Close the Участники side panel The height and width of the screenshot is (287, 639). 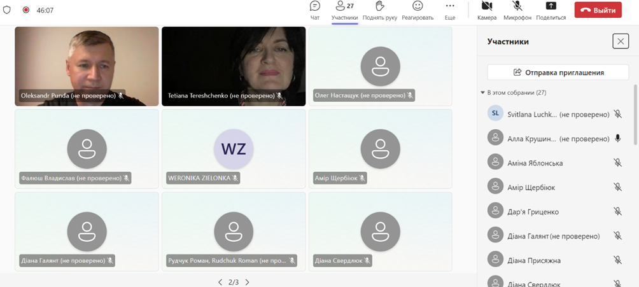pyautogui.click(x=621, y=41)
